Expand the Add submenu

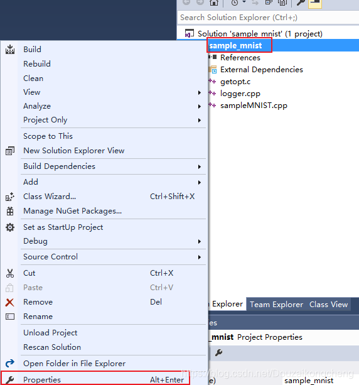tap(113, 182)
